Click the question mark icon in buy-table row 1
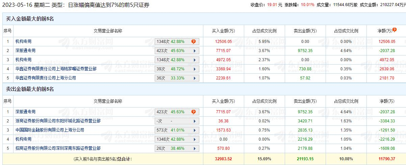Viewport: 406px width, 165px height. click(x=194, y=42)
